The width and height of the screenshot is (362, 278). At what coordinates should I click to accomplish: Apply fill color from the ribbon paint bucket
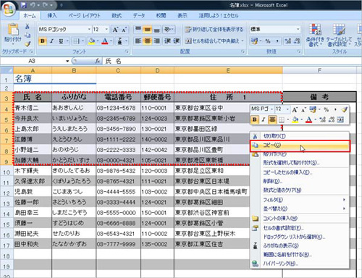tap(91, 41)
